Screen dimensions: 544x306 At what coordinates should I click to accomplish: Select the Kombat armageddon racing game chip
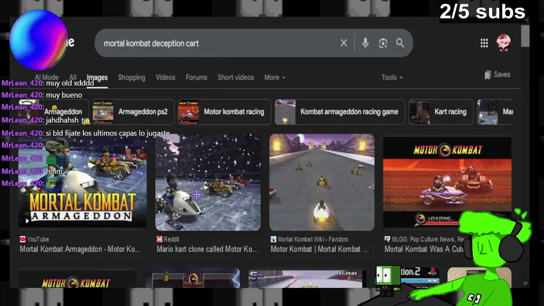click(340, 112)
